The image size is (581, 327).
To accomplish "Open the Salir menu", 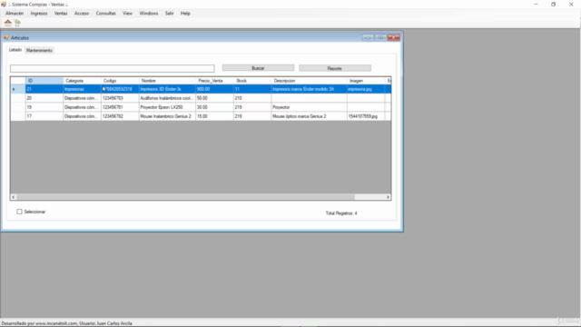I will [x=170, y=14].
